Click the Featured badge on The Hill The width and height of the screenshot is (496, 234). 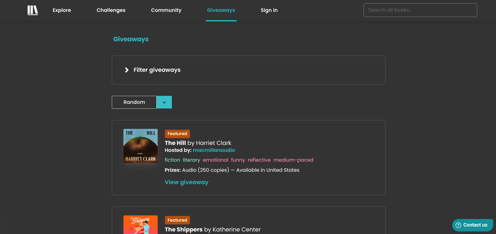click(x=177, y=134)
